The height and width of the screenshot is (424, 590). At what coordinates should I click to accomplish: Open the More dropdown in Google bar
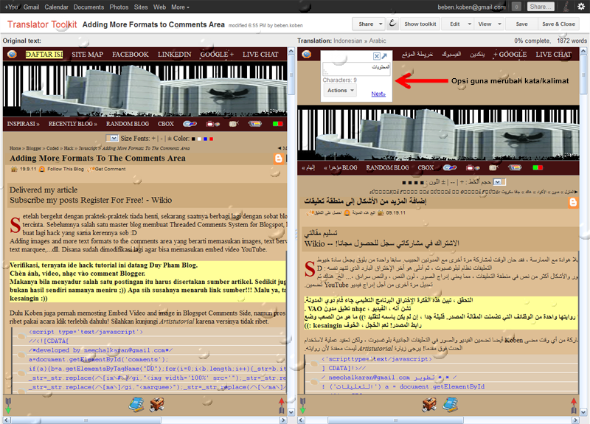(x=180, y=7)
